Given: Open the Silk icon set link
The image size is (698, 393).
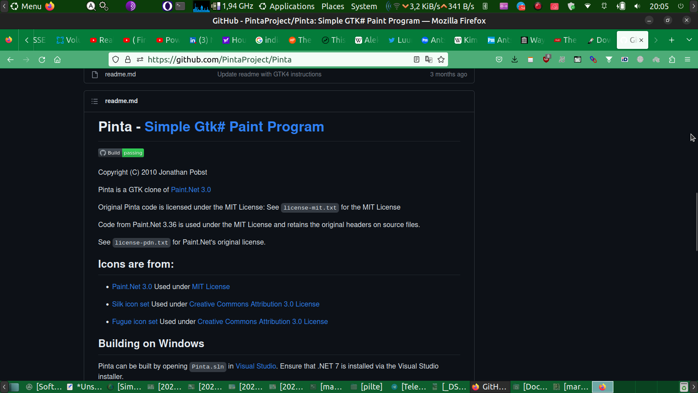Looking at the screenshot, I should tap(130, 304).
